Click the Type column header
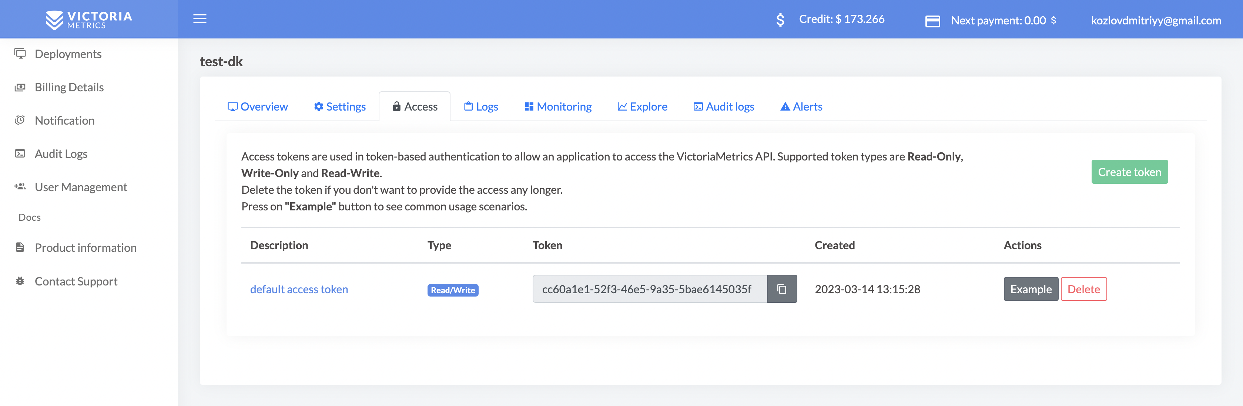 (439, 245)
